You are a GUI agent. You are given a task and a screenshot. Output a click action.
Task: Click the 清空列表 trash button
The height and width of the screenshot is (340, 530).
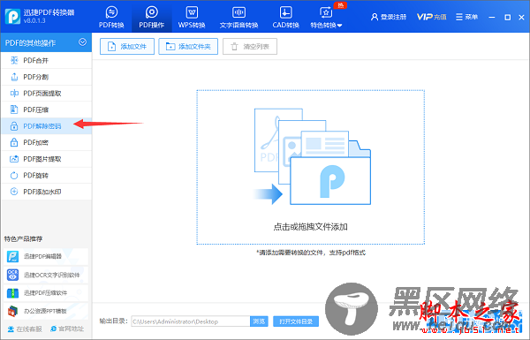[250, 46]
